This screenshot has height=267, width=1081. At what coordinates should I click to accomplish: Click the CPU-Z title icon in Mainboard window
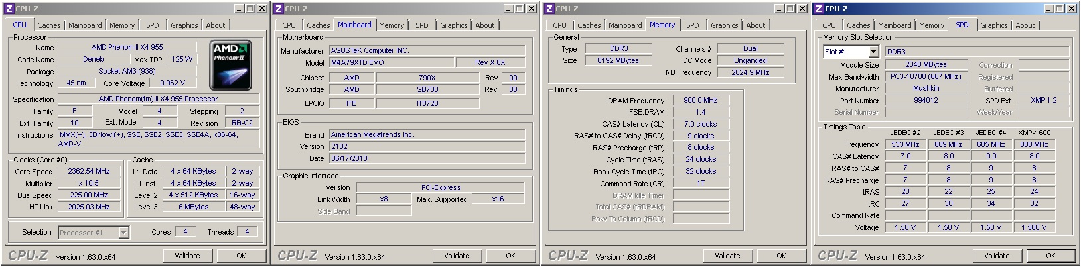279,9
